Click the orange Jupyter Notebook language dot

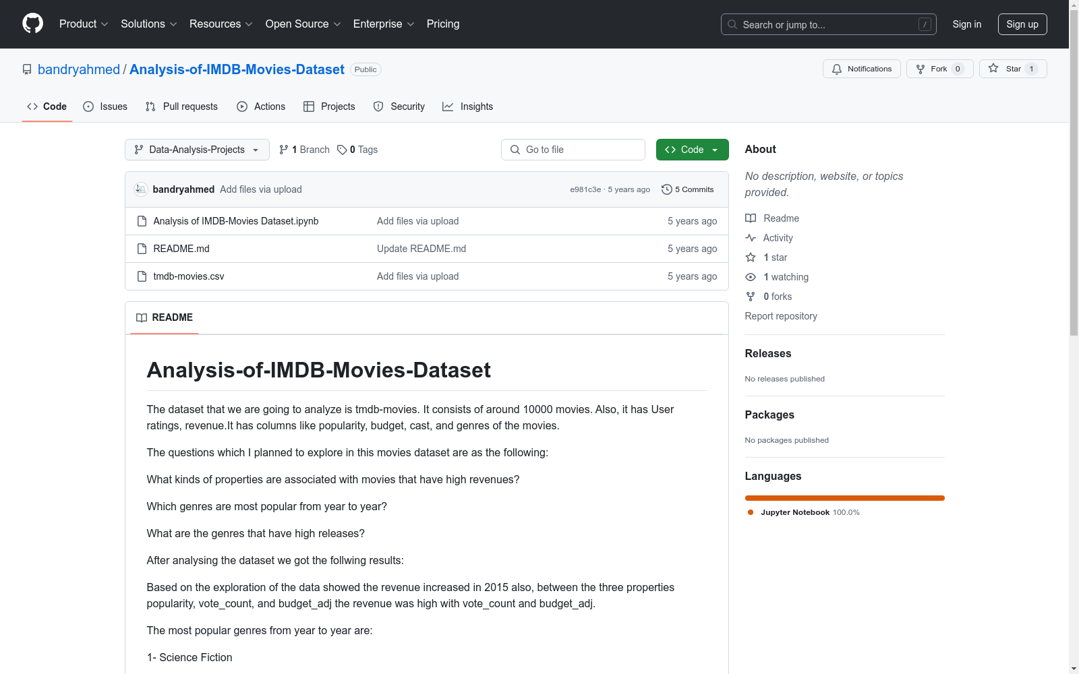pyautogui.click(x=751, y=512)
